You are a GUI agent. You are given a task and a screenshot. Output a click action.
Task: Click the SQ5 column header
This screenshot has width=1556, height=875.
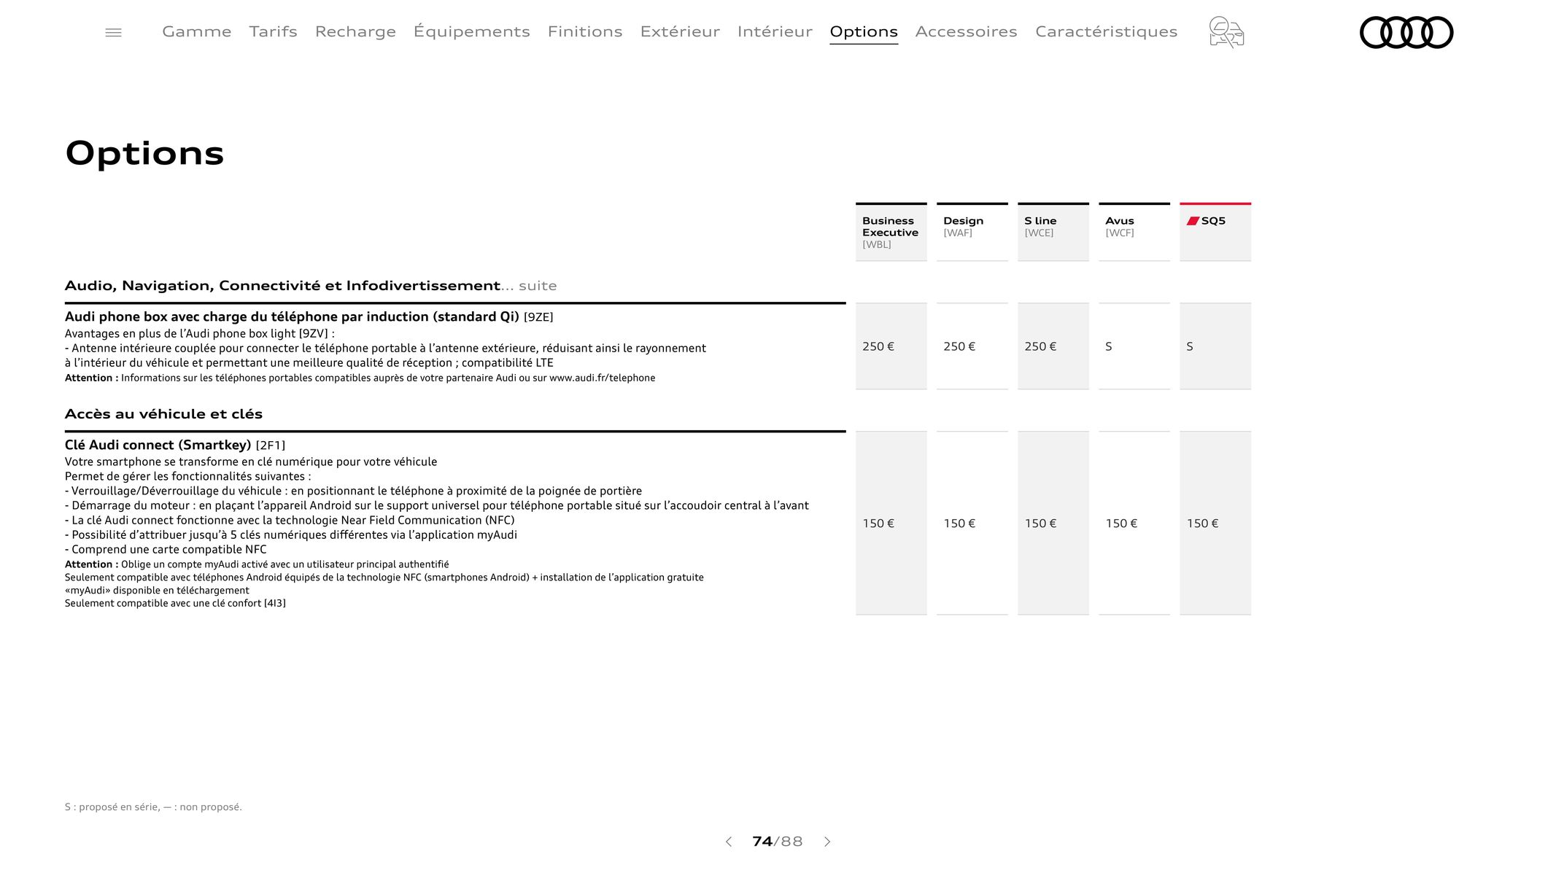click(x=1215, y=232)
